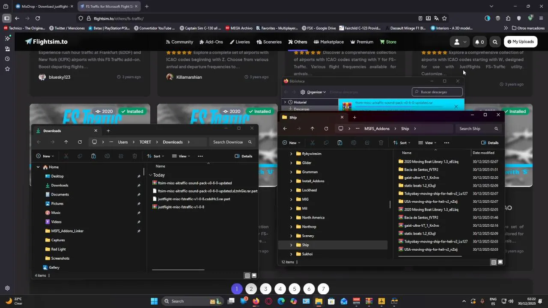Screen dimensions: 548x308
Task: Open FSX - Google Drive bookmark
Action: click(319, 28)
